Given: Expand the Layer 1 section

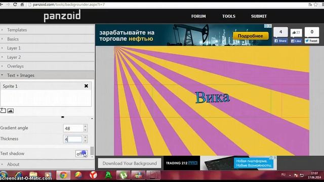Looking at the screenshot, I should [47, 48].
